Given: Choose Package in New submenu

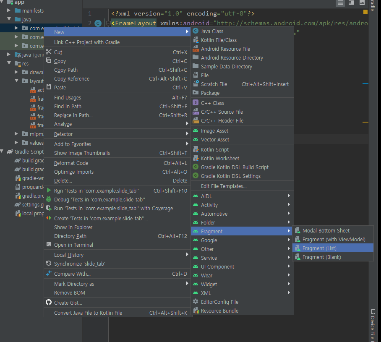Looking at the screenshot, I should (242, 93).
